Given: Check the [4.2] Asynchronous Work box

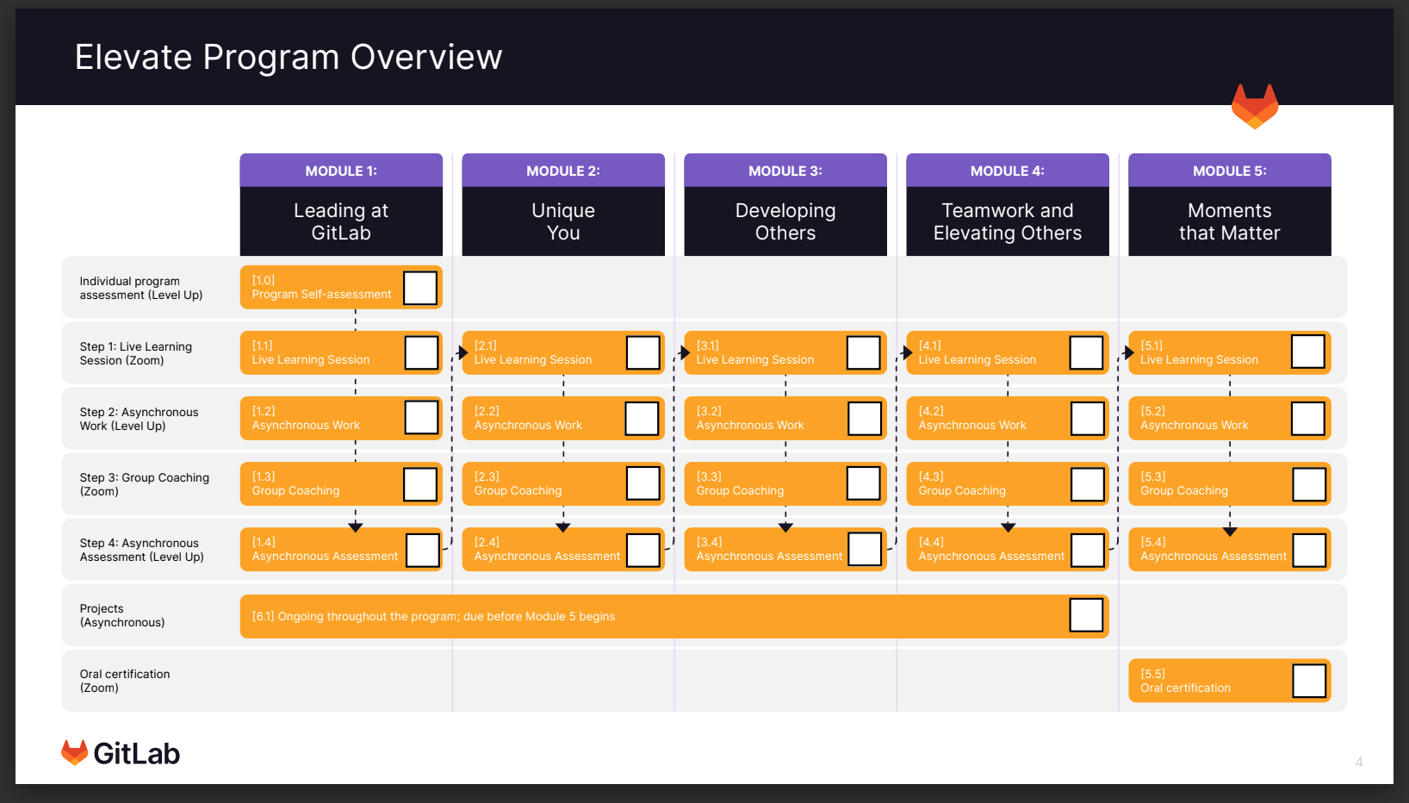Looking at the screenshot, I should 1086,418.
